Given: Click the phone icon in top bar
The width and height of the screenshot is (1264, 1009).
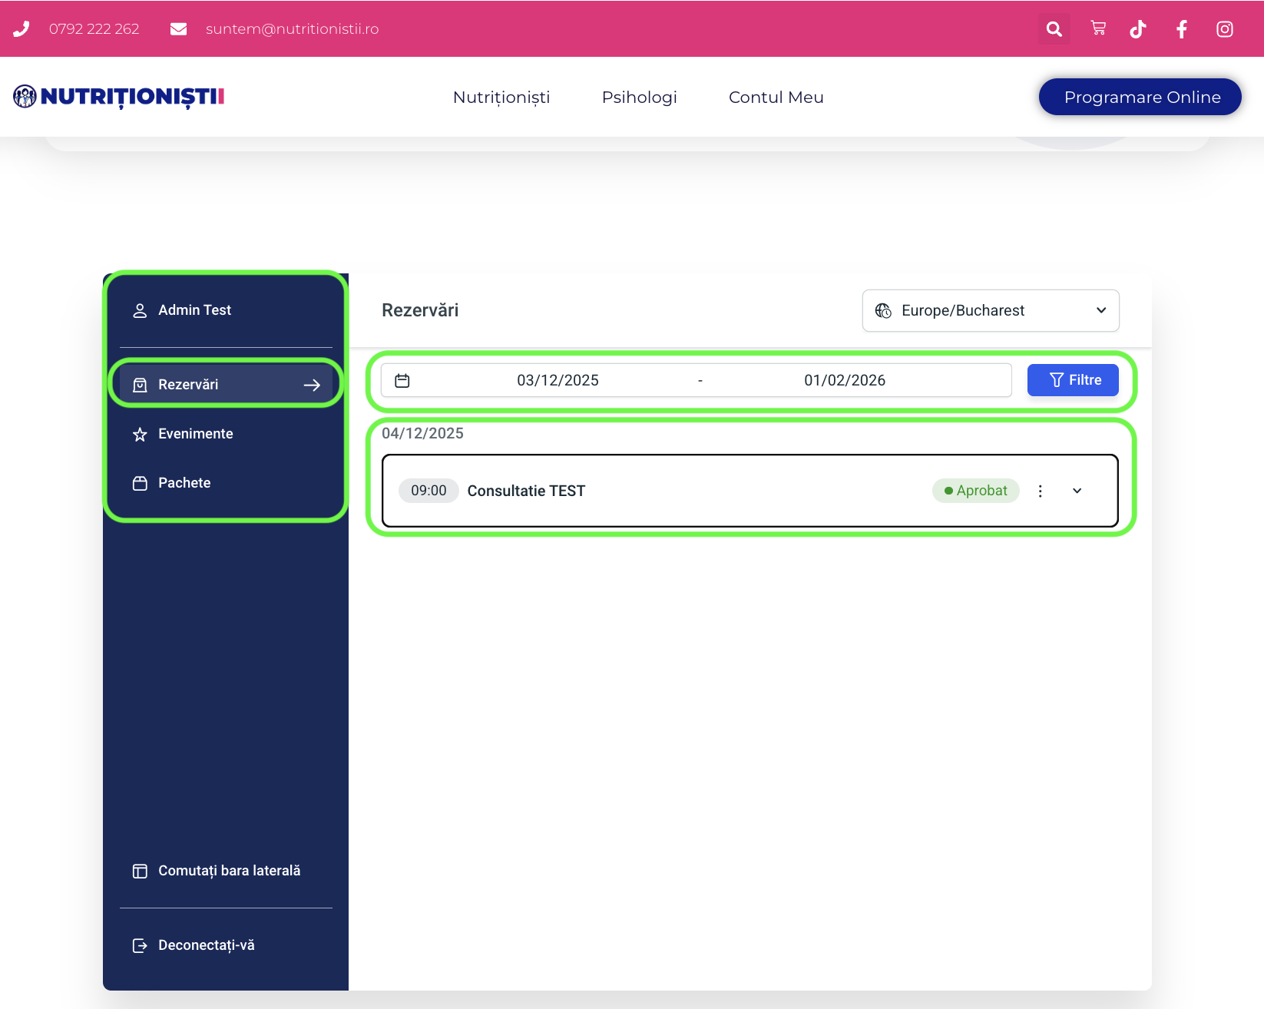Looking at the screenshot, I should coord(22,29).
